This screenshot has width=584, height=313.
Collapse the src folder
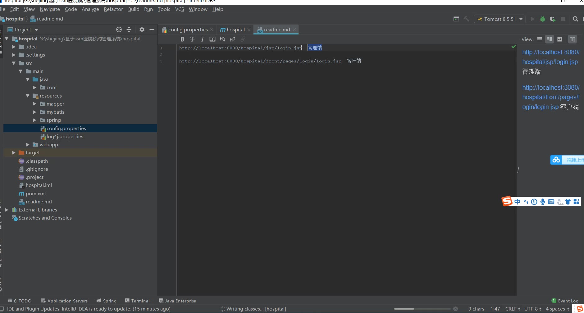(x=14, y=63)
